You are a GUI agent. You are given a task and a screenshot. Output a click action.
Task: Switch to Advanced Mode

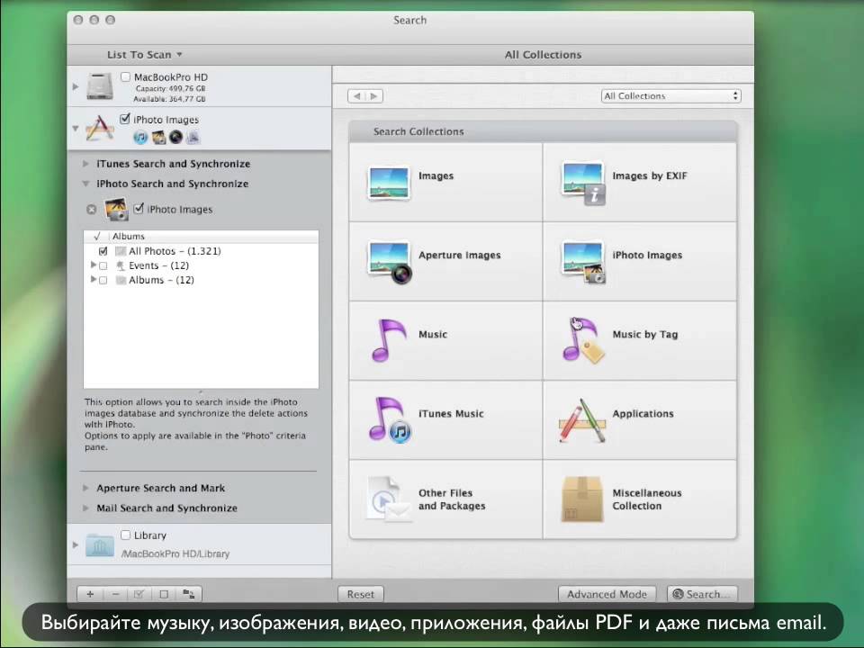(x=607, y=594)
